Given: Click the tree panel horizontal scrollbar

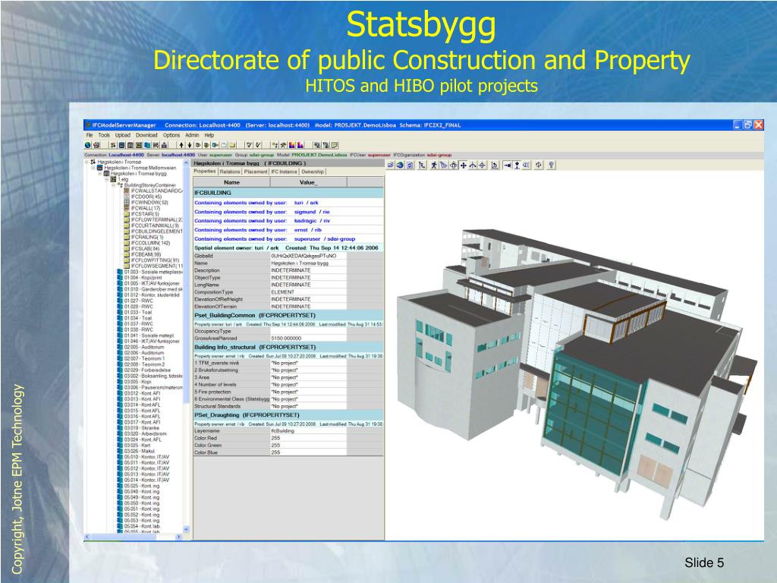Looking at the screenshot, I should (x=134, y=537).
